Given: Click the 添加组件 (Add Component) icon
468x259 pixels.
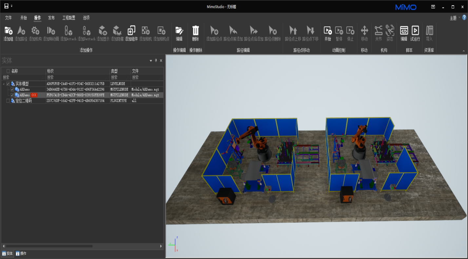Looking at the screenshot, I should pyautogui.click(x=131, y=31).
